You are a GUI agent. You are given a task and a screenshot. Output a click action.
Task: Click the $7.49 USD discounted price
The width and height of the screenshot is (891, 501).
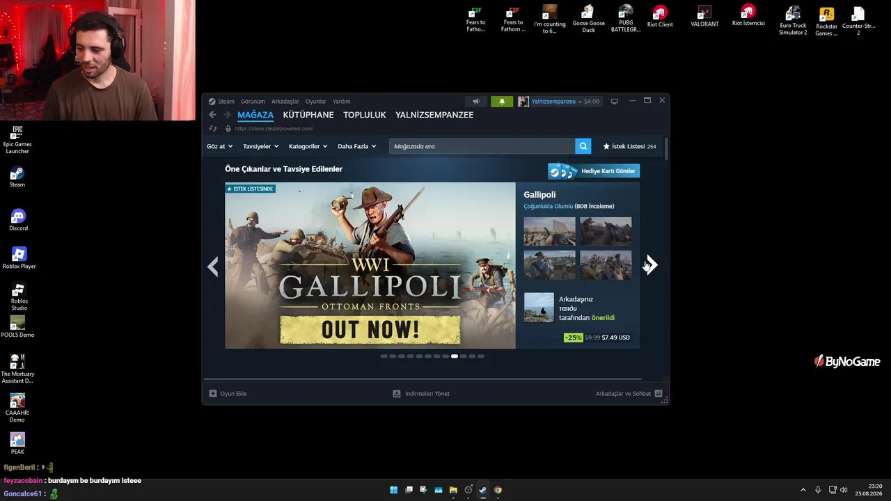[x=615, y=337]
